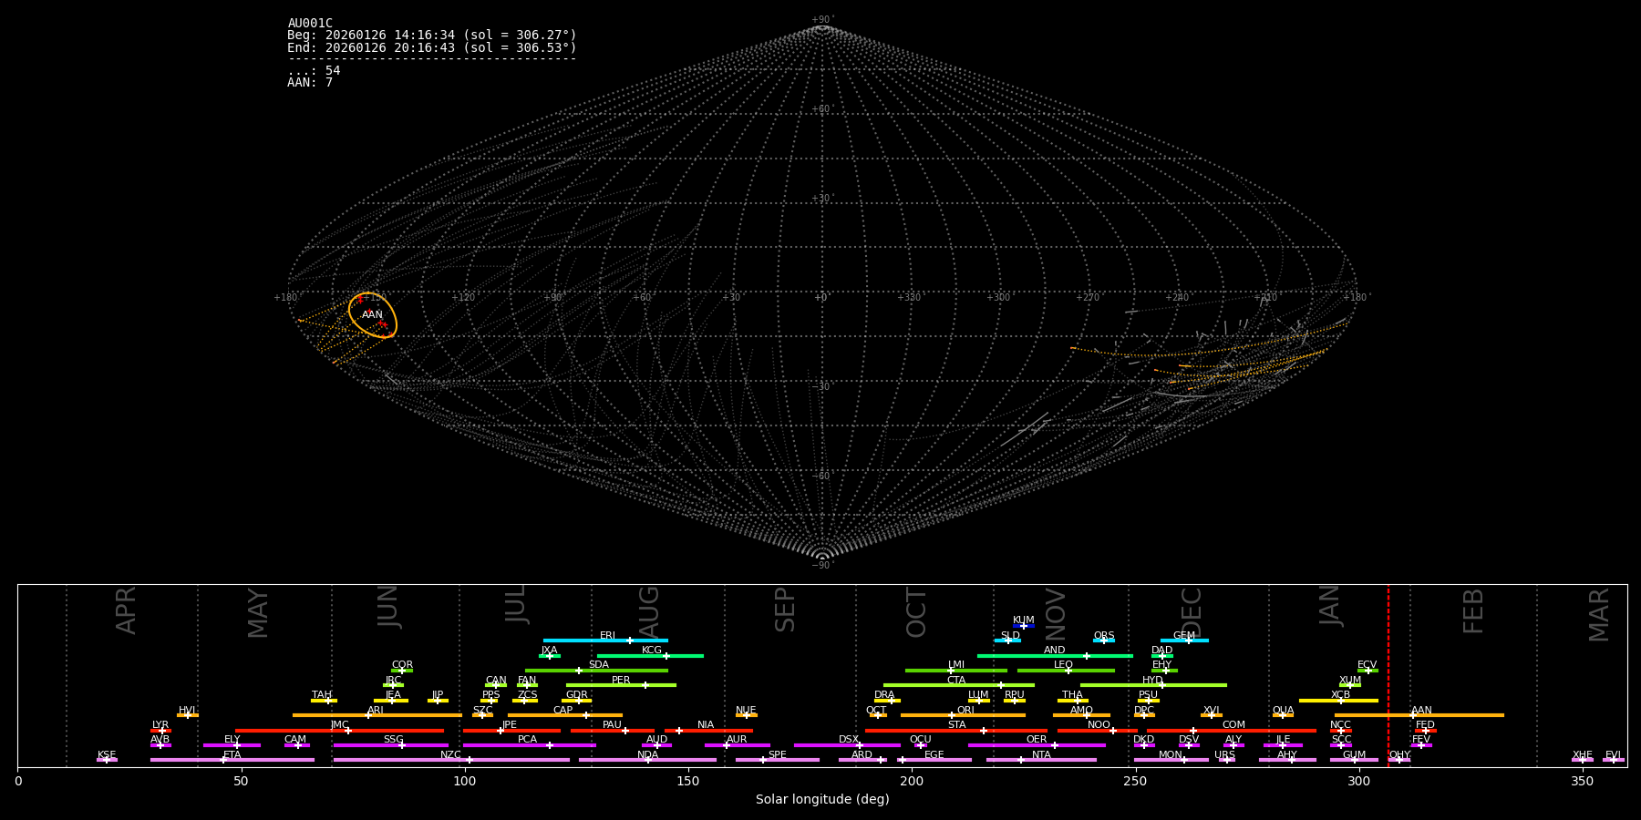The image size is (1641, 820).
Task: Click the DRA shower label
Action: [x=884, y=695]
